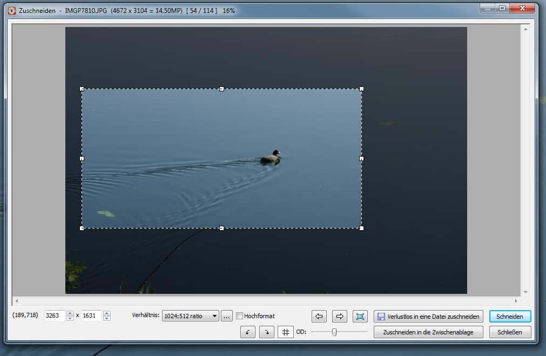Viewport: 546px width, 356px height.
Task: Click the top-right crop handle
Action: 361,89
